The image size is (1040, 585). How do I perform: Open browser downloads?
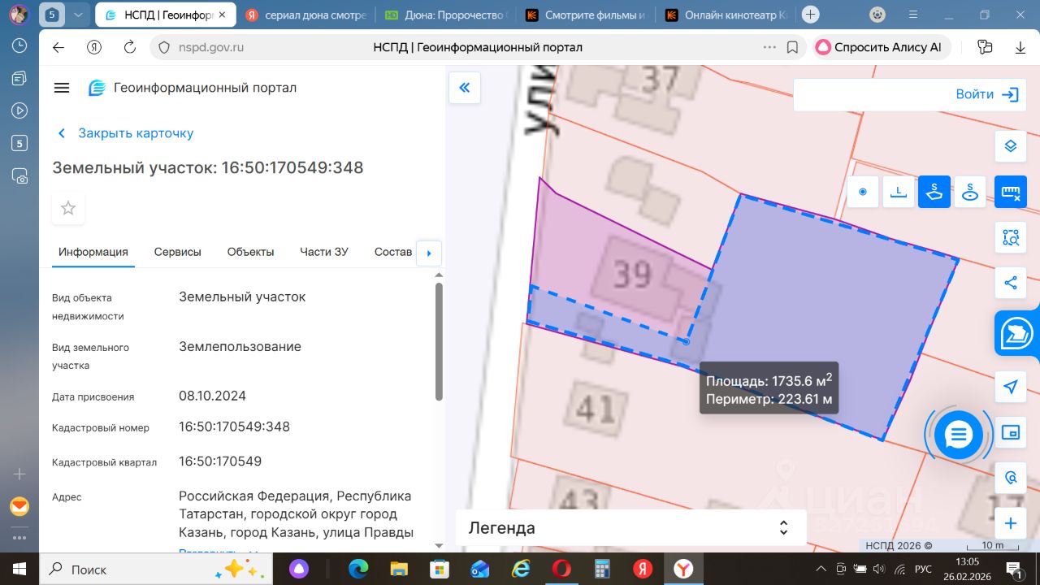pyautogui.click(x=1020, y=47)
